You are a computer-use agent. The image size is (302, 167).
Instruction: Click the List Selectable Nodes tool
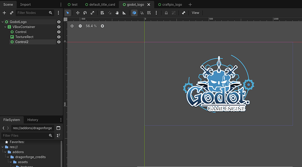[x=102, y=13]
